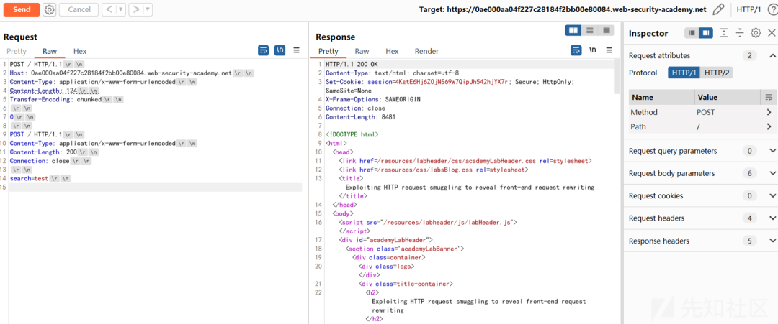The height and width of the screenshot is (324, 778).
Task: Click 'Connection: close' in Request editor
Action: pyautogui.click(x=40, y=161)
